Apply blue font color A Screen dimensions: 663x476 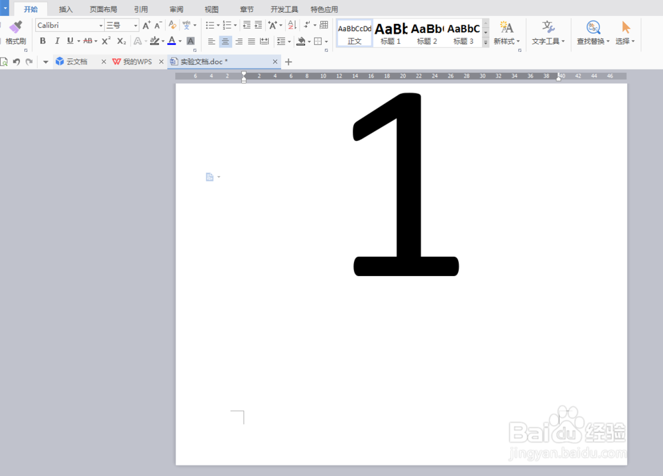click(172, 40)
